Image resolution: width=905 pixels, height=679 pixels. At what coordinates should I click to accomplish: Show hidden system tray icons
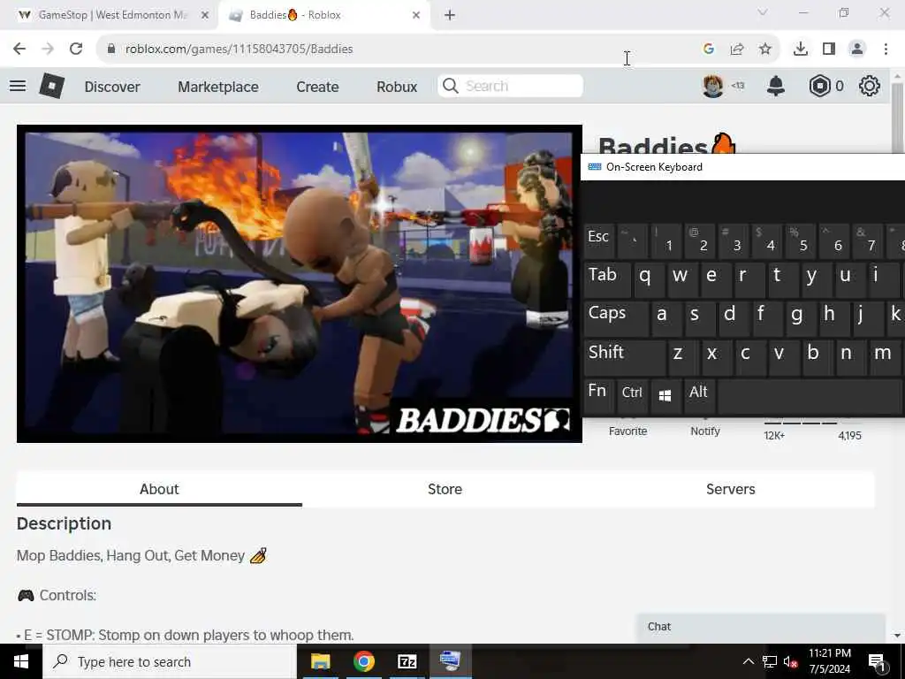point(748,661)
